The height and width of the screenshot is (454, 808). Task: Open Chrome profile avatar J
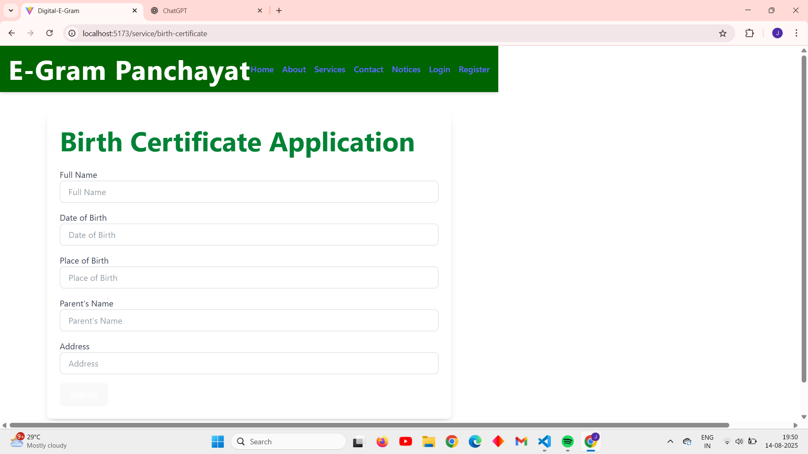click(x=777, y=33)
